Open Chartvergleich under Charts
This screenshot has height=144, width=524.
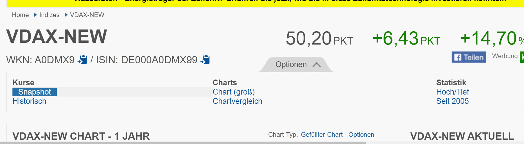coord(237,101)
